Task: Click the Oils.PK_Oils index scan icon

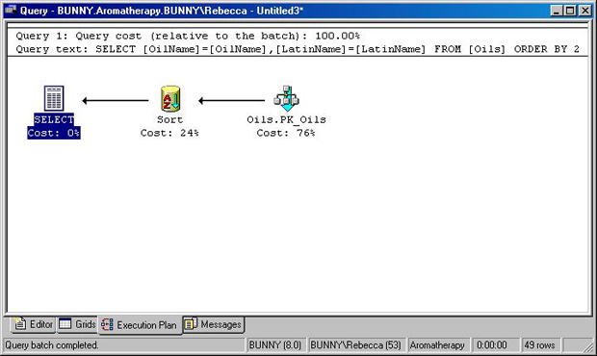Action: 286,98
